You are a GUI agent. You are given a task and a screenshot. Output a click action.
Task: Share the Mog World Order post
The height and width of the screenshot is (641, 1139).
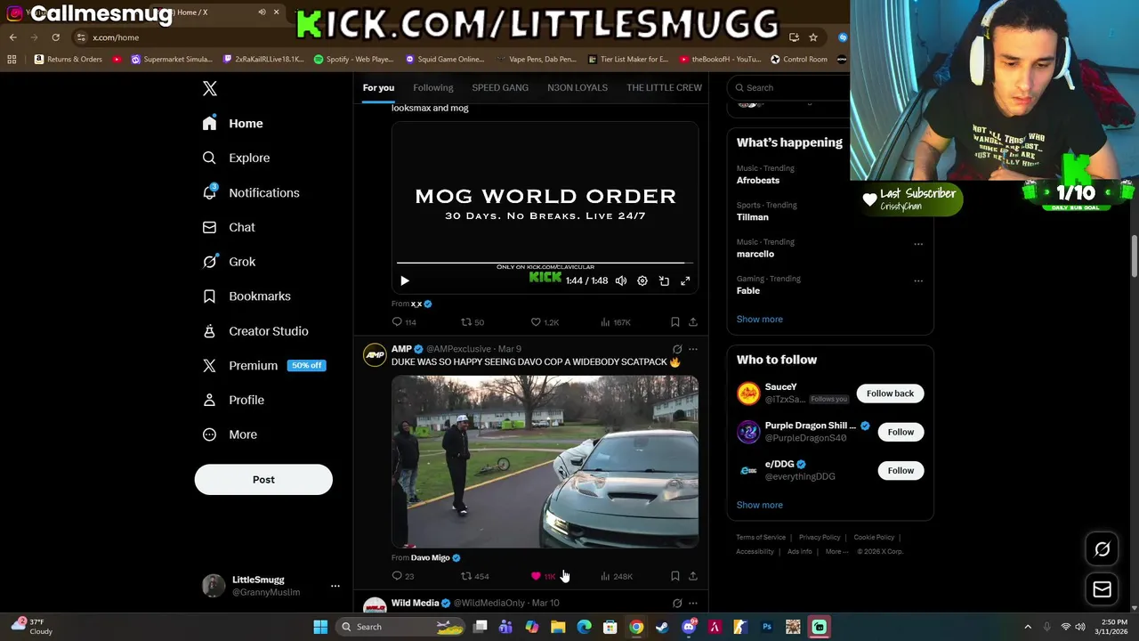pyautogui.click(x=692, y=322)
